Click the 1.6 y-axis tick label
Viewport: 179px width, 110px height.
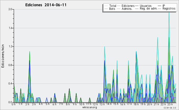coord(10,28)
